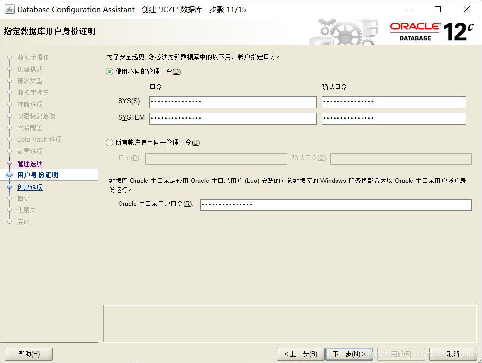Go back with 上一步(B) button
The image size is (482, 363).
pos(301,354)
